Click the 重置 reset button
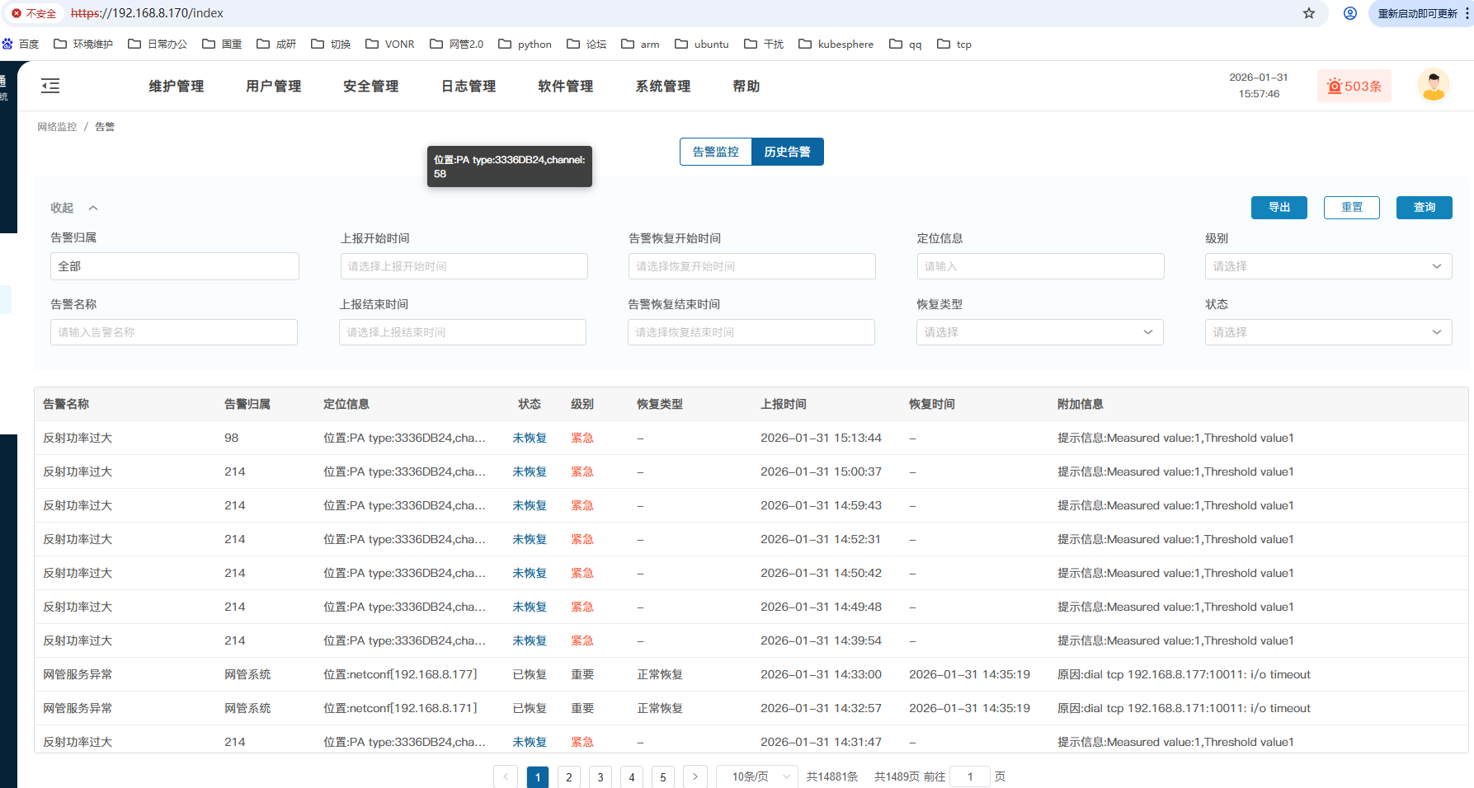The width and height of the screenshot is (1474, 788). (1351, 208)
